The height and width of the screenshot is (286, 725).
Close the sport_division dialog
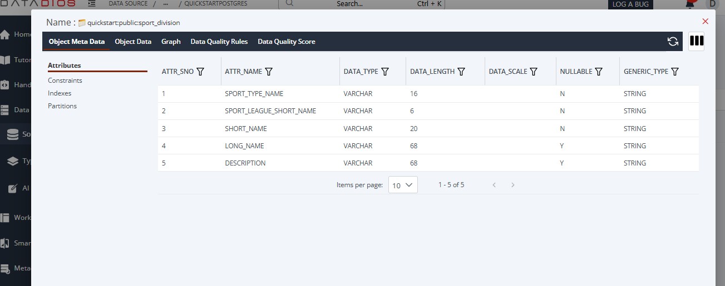point(706,22)
